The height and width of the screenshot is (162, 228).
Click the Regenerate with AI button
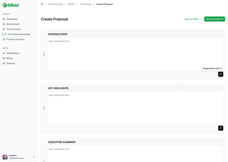[212, 68]
